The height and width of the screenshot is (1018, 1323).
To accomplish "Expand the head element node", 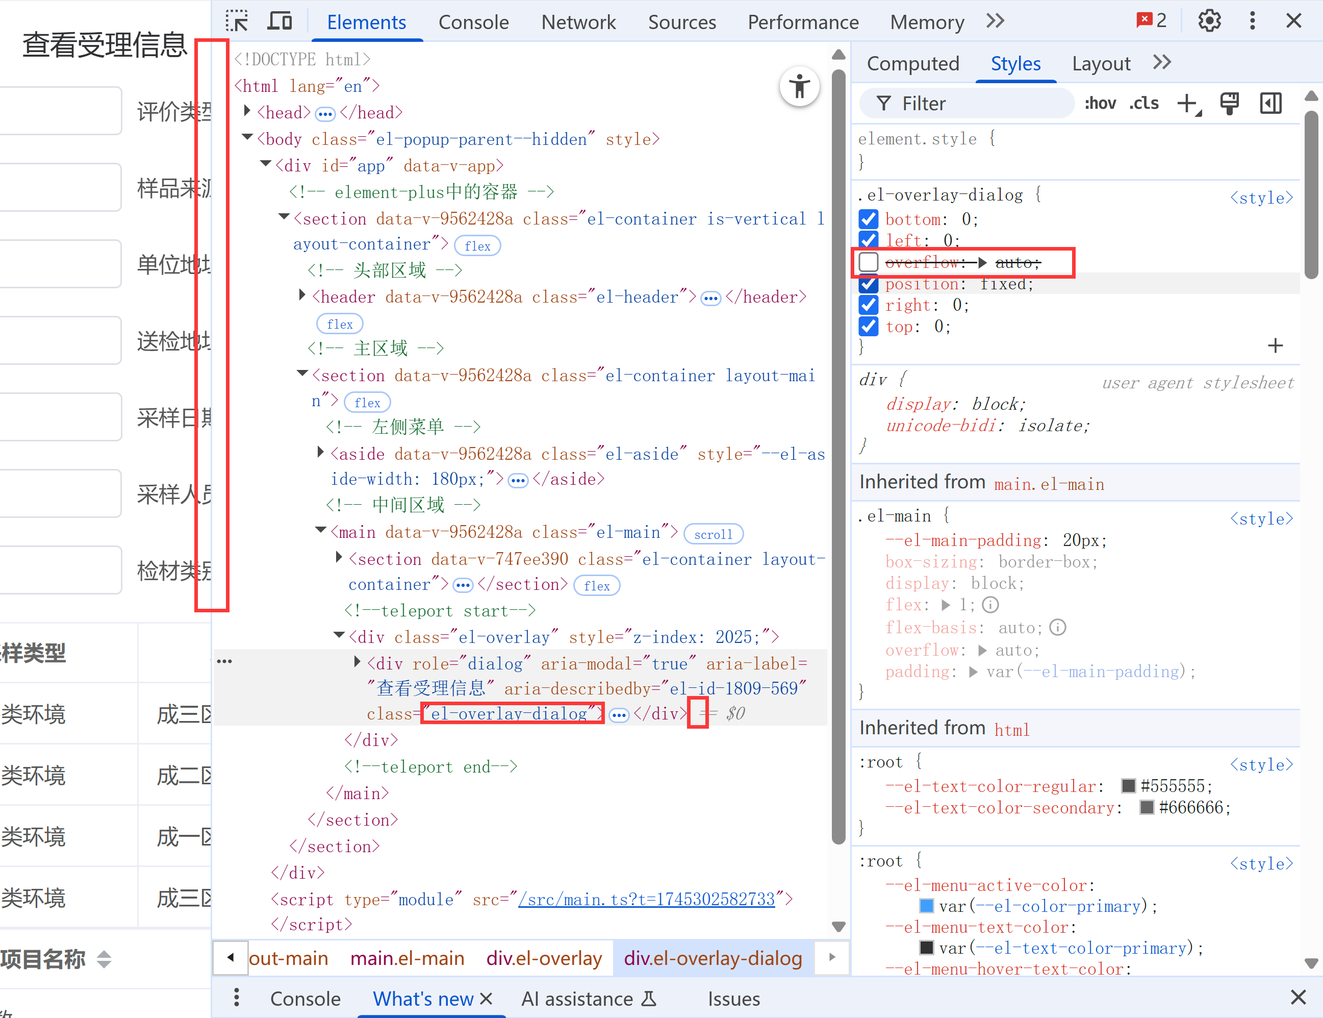I will click(x=248, y=111).
